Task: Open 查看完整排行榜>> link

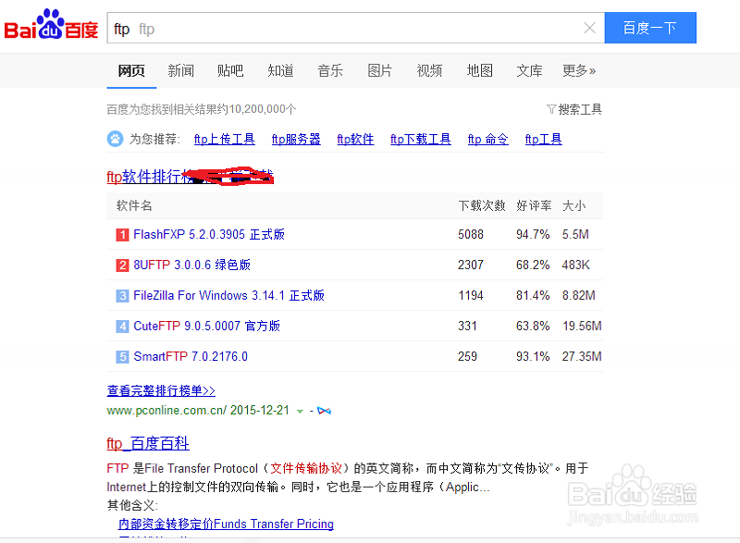Action: tap(161, 390)
